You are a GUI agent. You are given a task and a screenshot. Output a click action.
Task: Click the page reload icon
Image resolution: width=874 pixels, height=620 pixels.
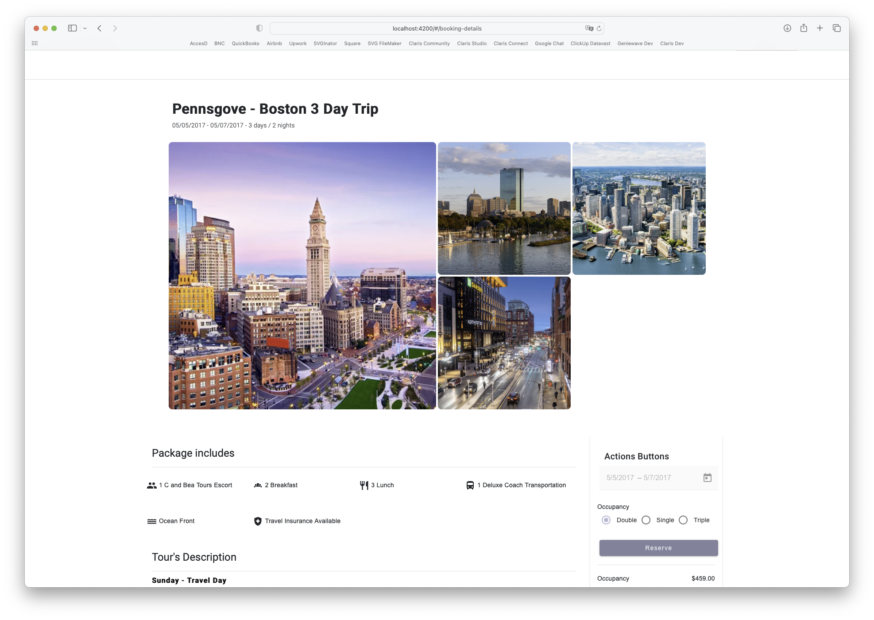coord(599,28)
